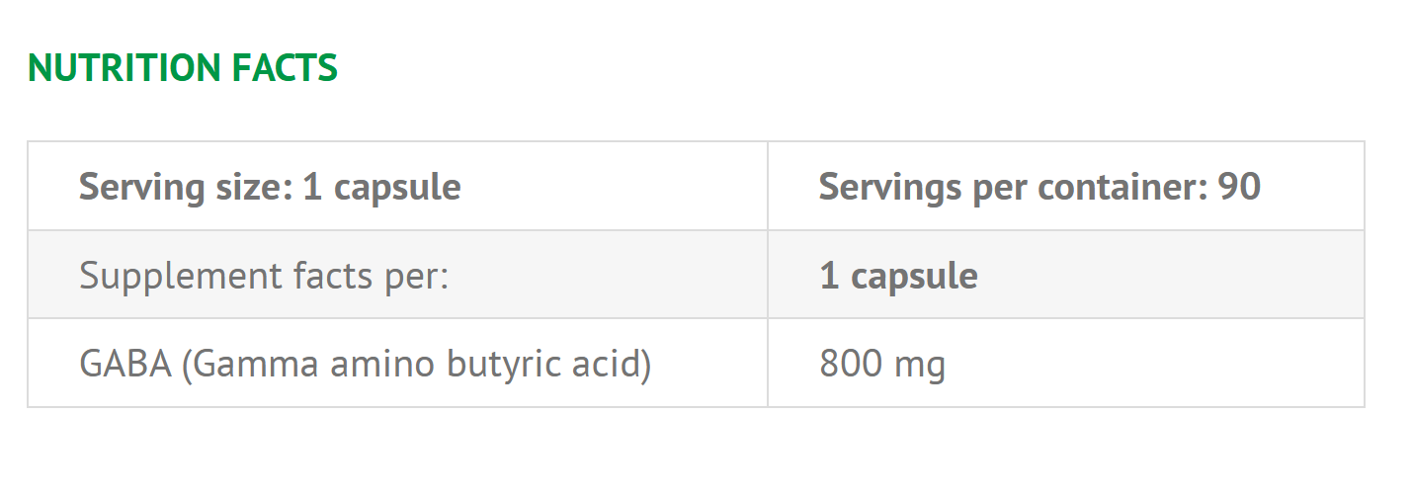
Task: Click the "800 mg" amount cell
Action: 882,365
